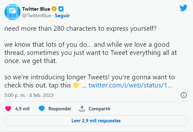Click the reply speech bubble icon
This screenshot has height=132, width=193.
[41, 109]
